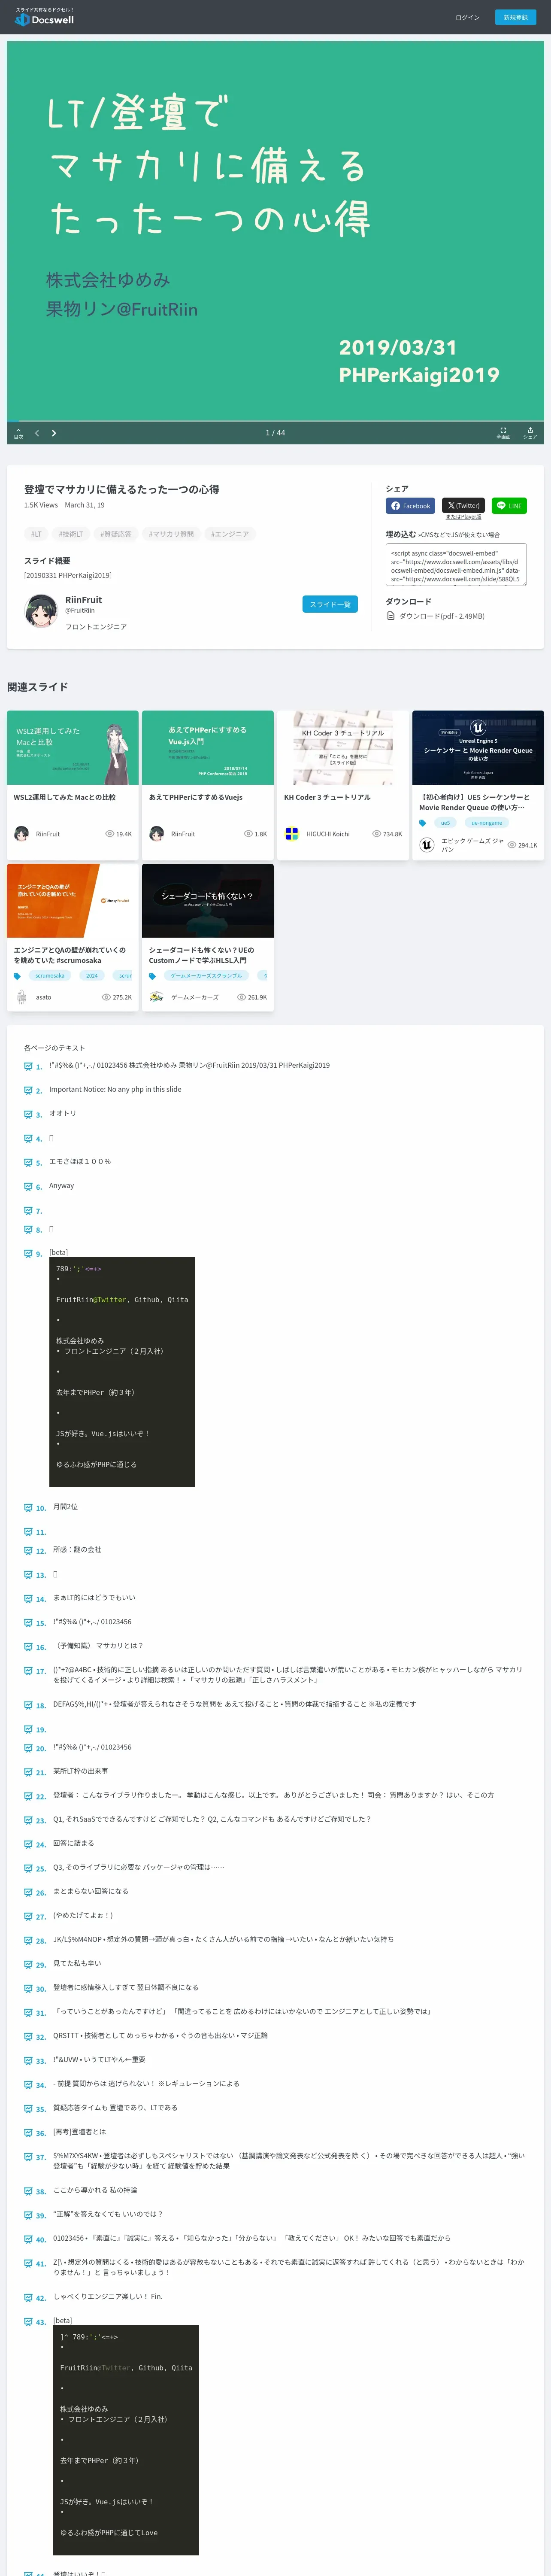This screenshot has width=551, height=2576.
Task: Open WSL2運用してみた Macと比較 thumbnail
Action: click(73, 747)
